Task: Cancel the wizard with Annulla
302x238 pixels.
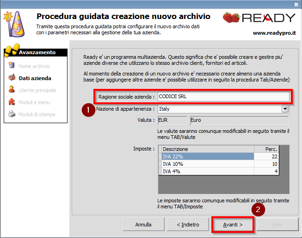Action: click(x=143, y=225)
